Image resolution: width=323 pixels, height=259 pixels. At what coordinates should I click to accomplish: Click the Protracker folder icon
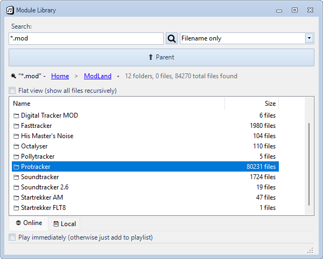(16, 167)
